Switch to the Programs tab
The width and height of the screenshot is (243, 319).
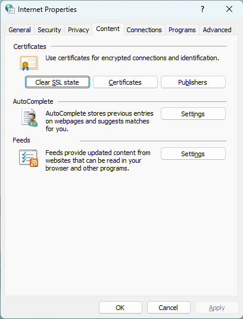point(182,30)
